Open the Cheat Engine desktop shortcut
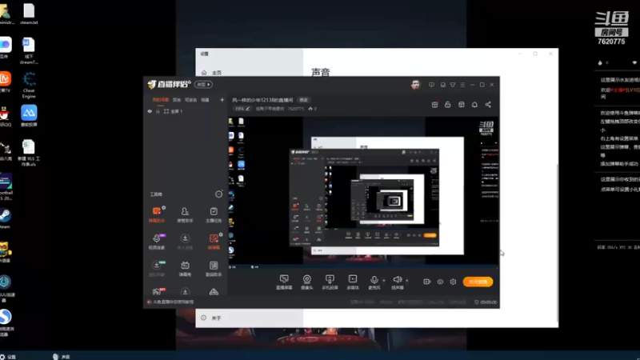This screenshot has width=640, height=360. click(29, 85)
